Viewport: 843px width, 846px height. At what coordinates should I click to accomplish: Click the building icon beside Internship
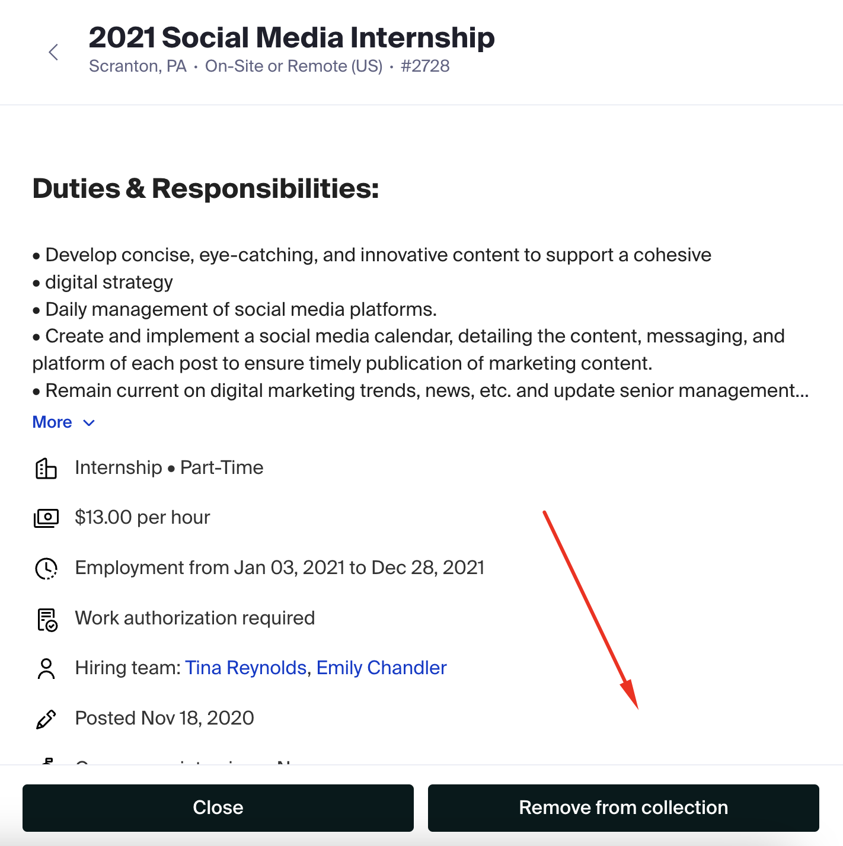[x=46, y=468]
